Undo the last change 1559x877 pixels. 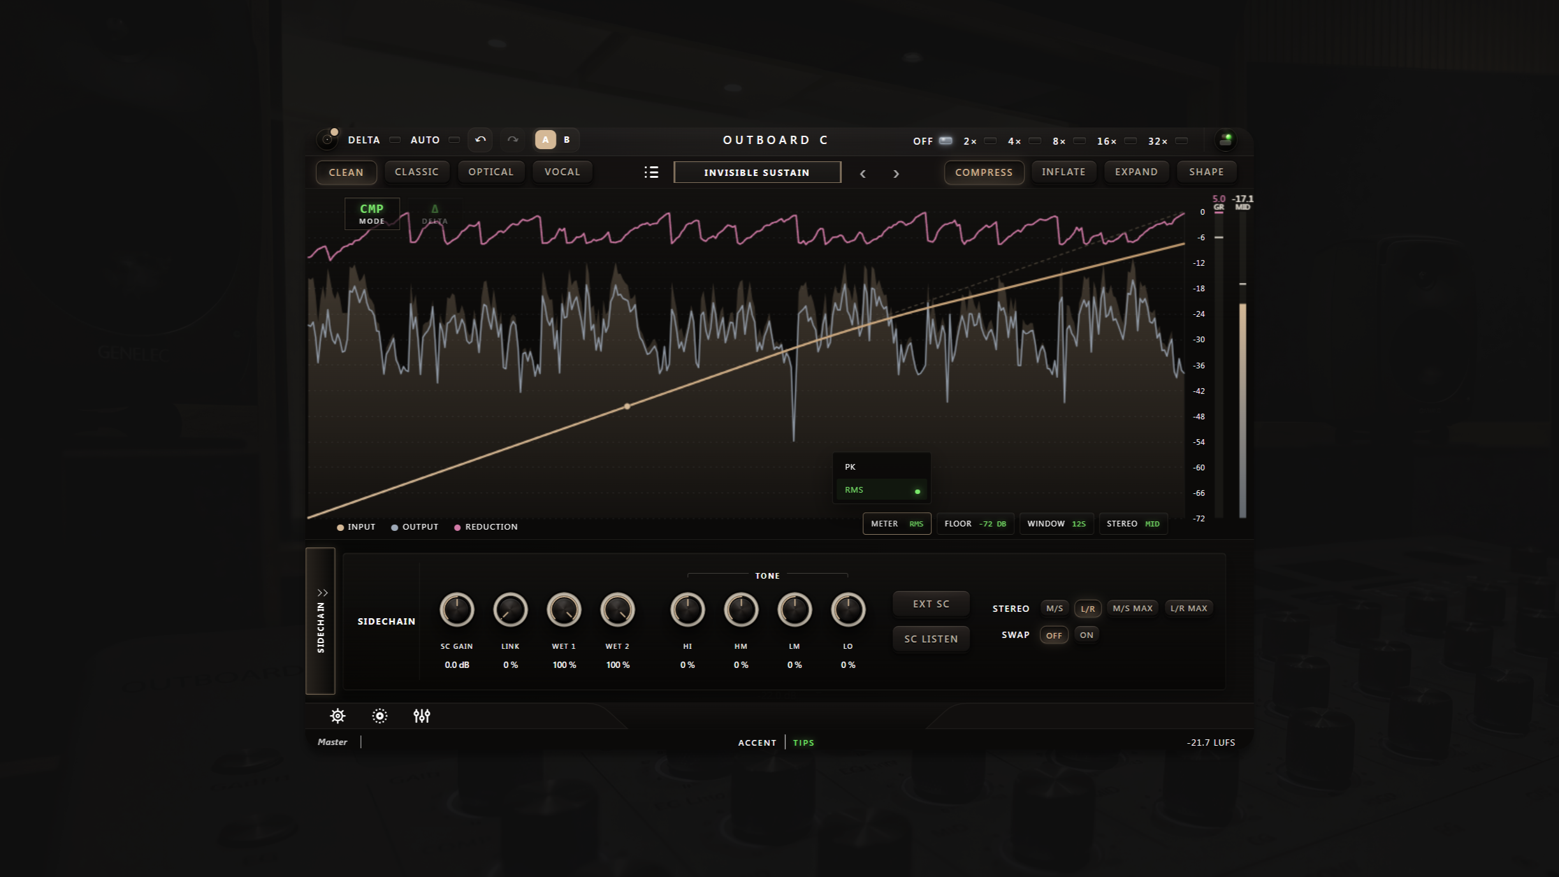point(480,140)
